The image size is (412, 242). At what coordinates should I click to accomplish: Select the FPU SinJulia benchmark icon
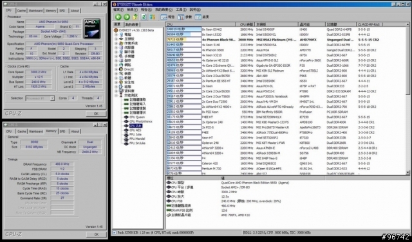pyautogui.click(x=126, y=143)
